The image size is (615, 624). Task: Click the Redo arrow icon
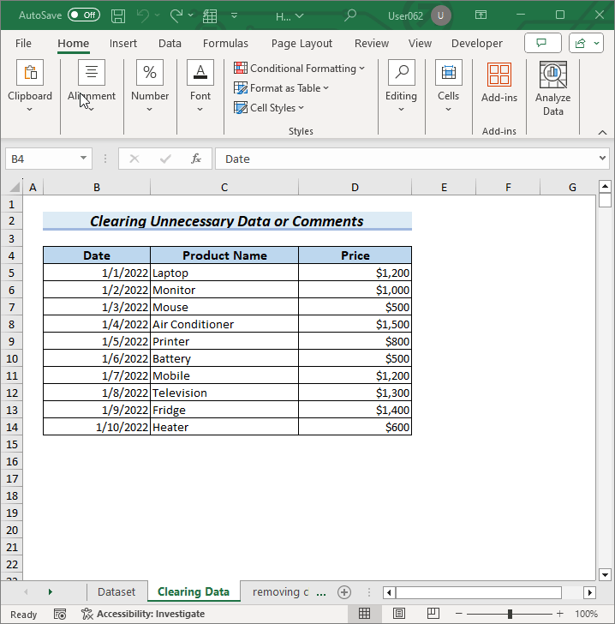click(x=176, y=15)
